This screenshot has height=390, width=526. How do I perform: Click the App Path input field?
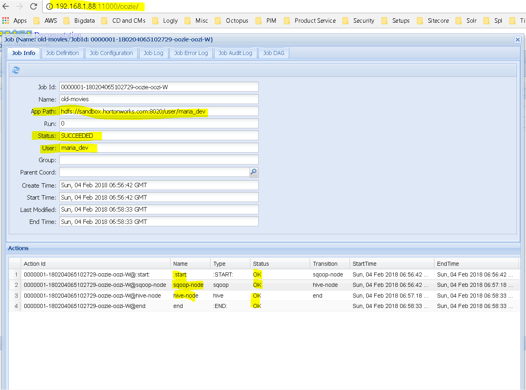[x=159, y=111]
